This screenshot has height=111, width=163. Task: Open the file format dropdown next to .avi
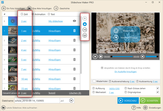[71, 101]
